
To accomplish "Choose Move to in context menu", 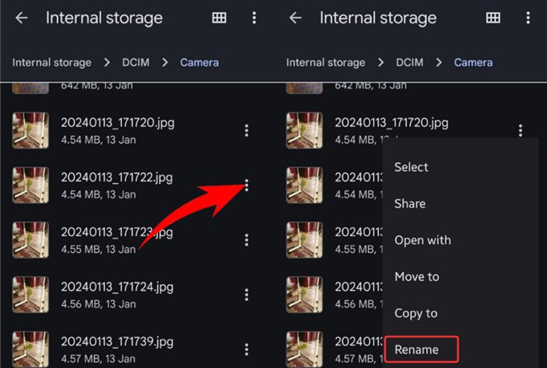I will (417, 276).
